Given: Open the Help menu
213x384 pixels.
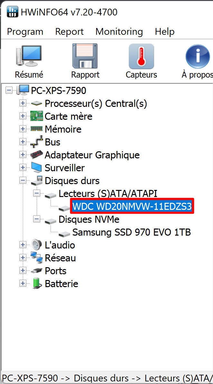Looking at the screenshot, I should (x=165, y=32).
